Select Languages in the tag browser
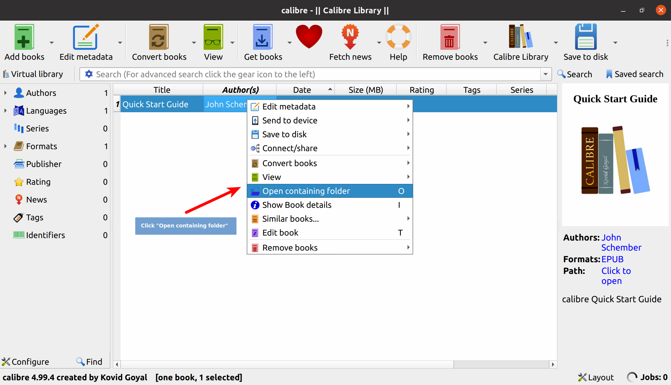This screenshot has width=671, height=385. (x=46, y=111)
